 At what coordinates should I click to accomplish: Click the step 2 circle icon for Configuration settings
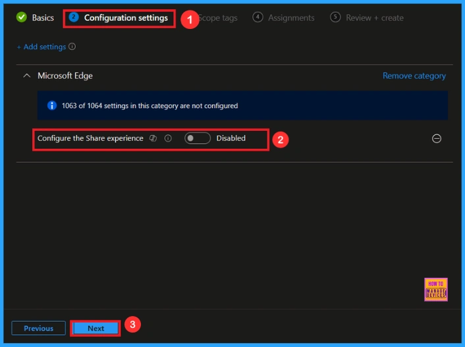[74, 17]
